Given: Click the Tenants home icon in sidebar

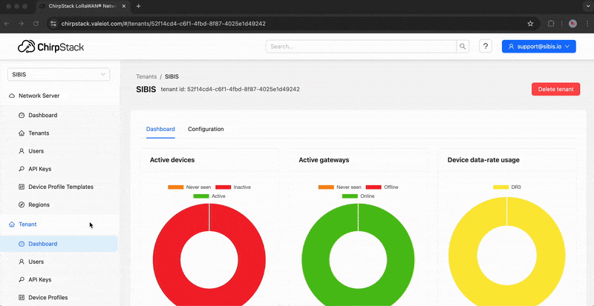Looking at the screenshot, I should tap(22, 133).
